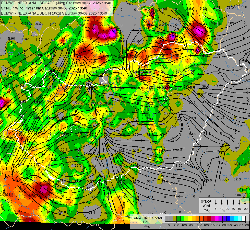Screen dimensions: 250x230
Task: Click the map value 0.393
Action: tap(26, 24)
